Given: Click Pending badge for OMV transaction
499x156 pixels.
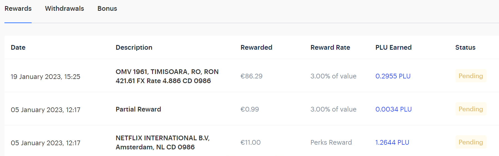Looking at the screenshot, I should tap(471, 76).
